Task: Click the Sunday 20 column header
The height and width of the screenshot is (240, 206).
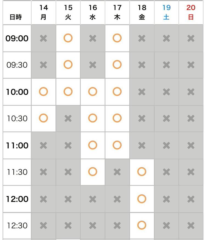Action: click(x=191, y=12)
